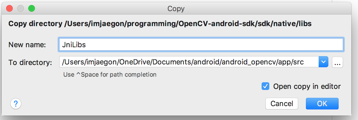Click the Copy dialog title bar
This screenshot has width=358, height=120.
(x=176, y=9)
